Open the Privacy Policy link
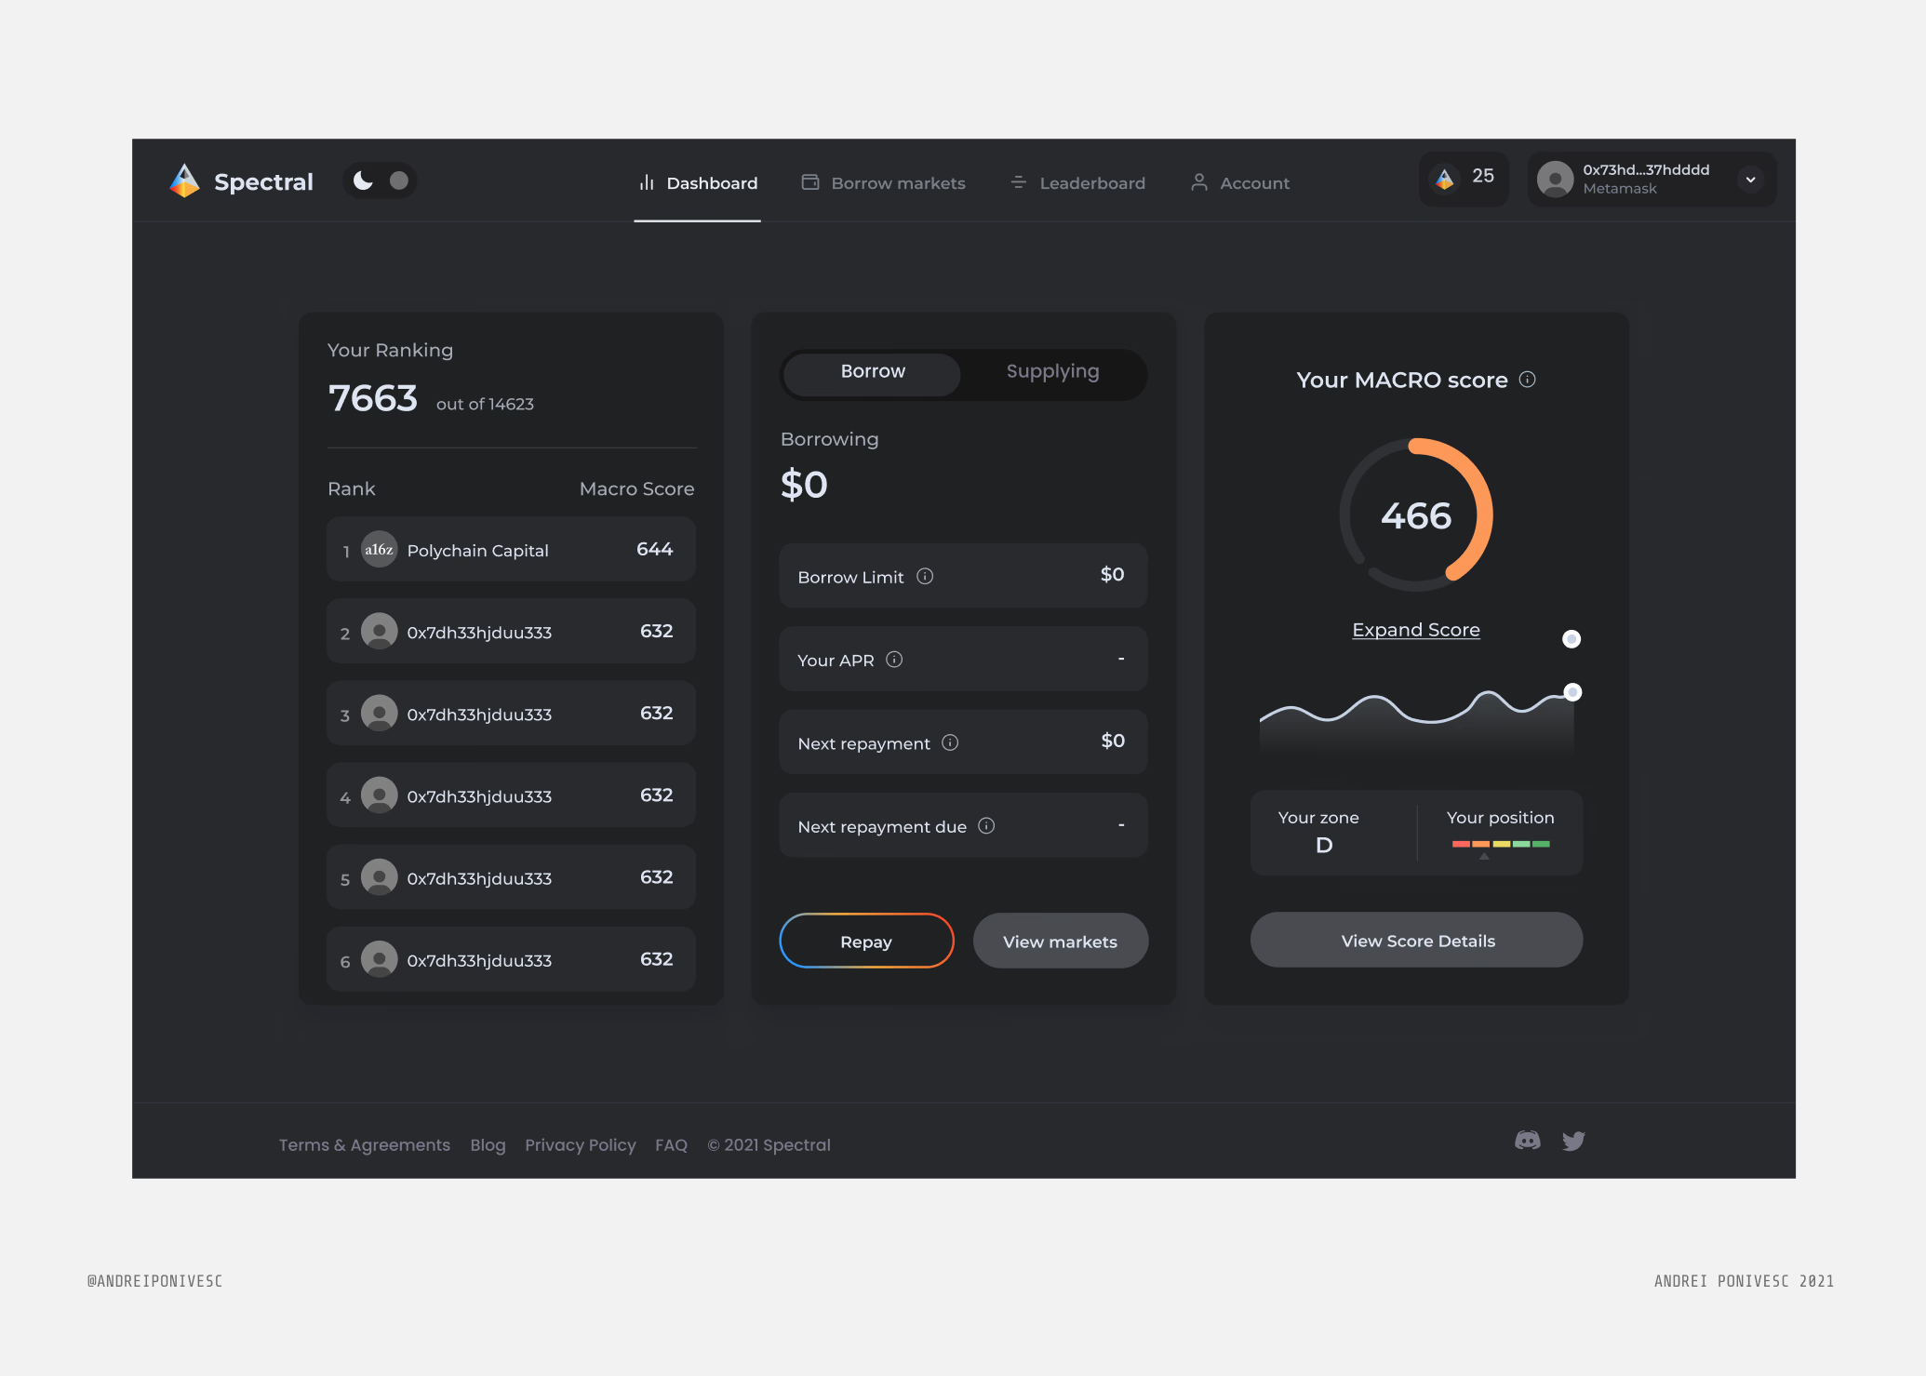The height and width of the screenshot is (1376, 1926). point(580,1145)
